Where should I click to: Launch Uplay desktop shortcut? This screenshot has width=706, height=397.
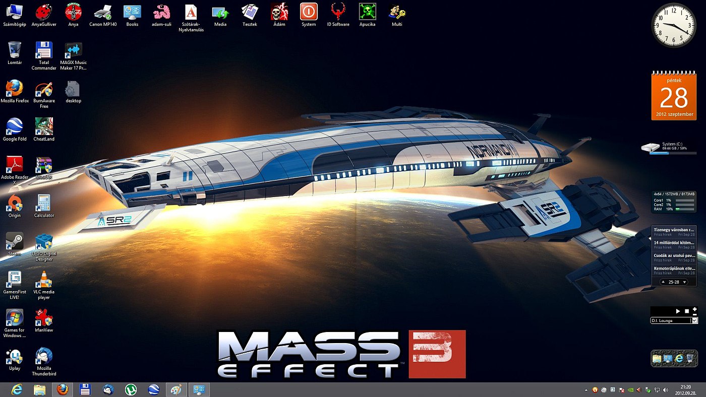[x=15, y=359]
